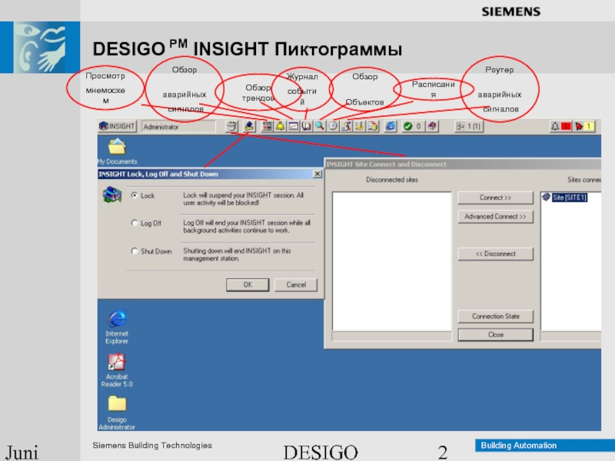This screenshot has height=461, width=615.
Task: Launch Internet Explorer from the INSIGHT toolbar
Action: (391, 126)
